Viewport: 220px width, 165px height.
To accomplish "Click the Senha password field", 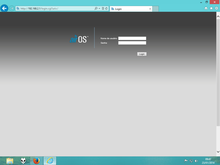I will click(x=132, y=43).
